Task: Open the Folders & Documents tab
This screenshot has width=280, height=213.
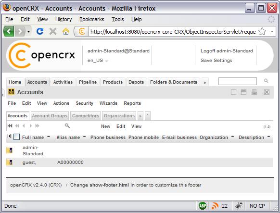Action: click(174, 82)
